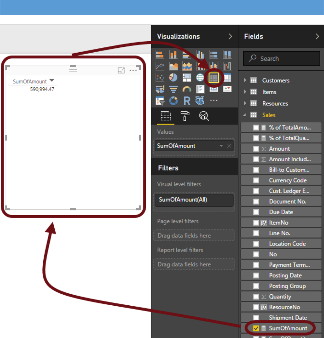Screen dimensions: 324x338
Task: Select the Filled map visual
Action: coord(160,89)
